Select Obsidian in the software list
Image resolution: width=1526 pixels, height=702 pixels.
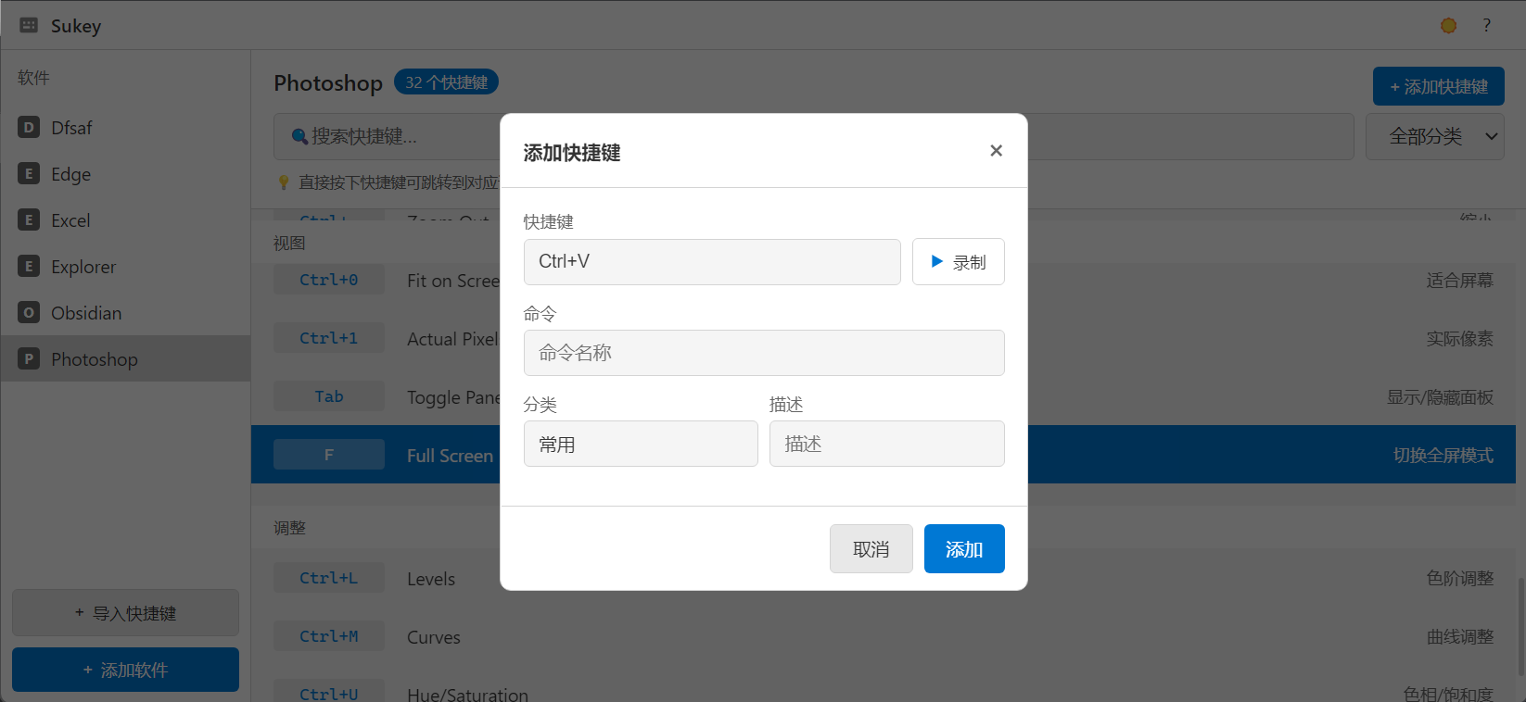point(125,313)
